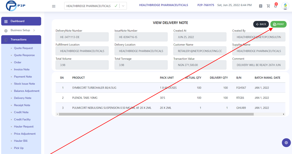Click the DELIVERY QTY column header
This screenshot has width=292, height=154.
pyautogui.click(x=219, y=78)
